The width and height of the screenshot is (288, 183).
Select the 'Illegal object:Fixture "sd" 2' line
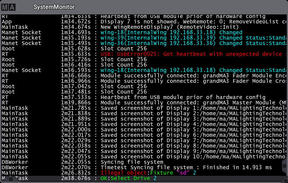144,173
